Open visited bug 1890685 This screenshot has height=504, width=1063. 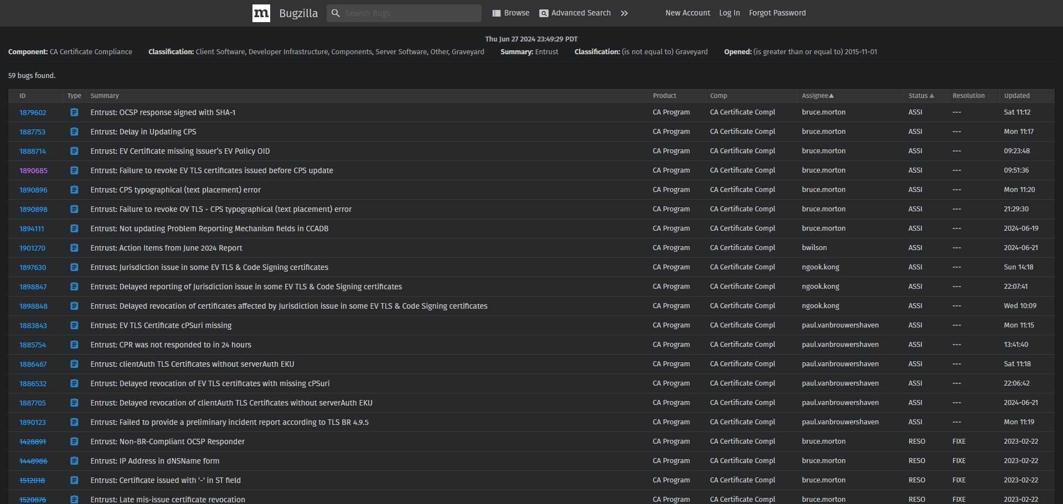click(33, 171)
